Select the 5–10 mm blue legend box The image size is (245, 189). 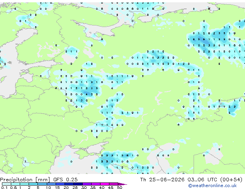point(42,184)
